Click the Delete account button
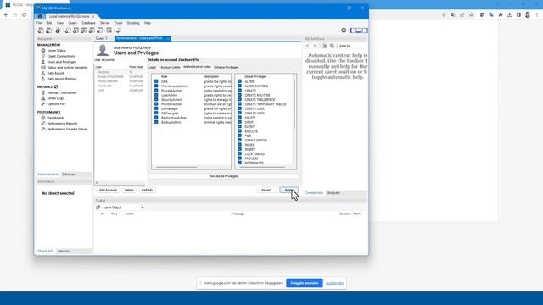Viewport: 543px width, 305px height. tap(129, 190)
